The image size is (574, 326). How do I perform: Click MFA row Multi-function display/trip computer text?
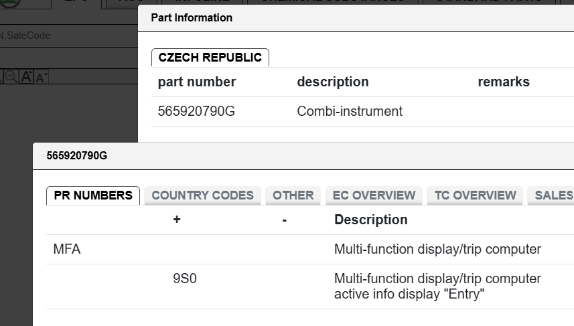click(x=437, y=249)
